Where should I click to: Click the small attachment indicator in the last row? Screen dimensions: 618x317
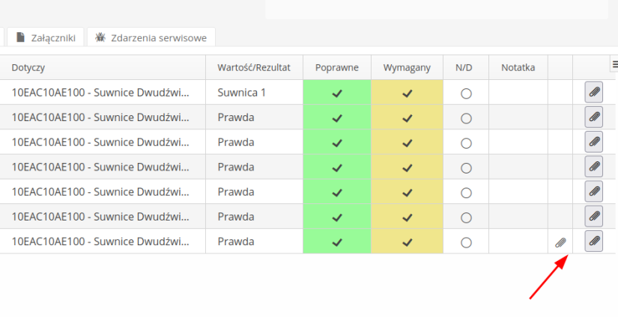(x=560, y=242)
